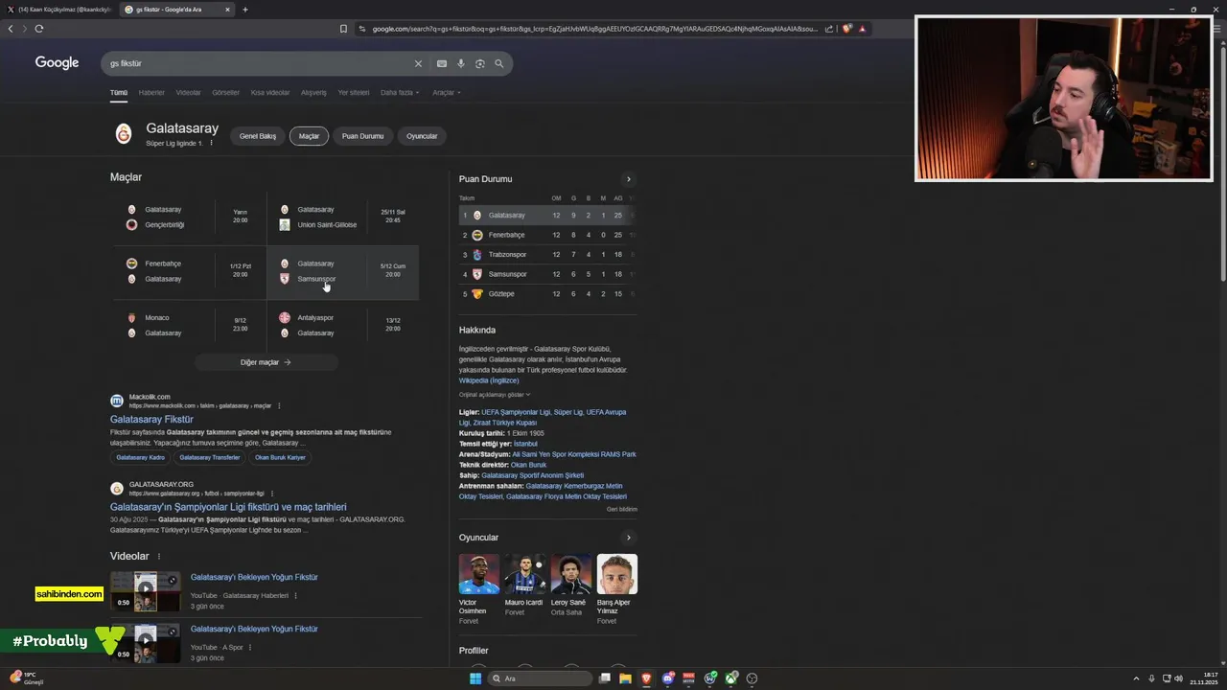Click the Galatasaray Kadro sitelink chip
The width and height of the screenshot is (1227, 690).
pyautogui.click(x=141, y=457)
